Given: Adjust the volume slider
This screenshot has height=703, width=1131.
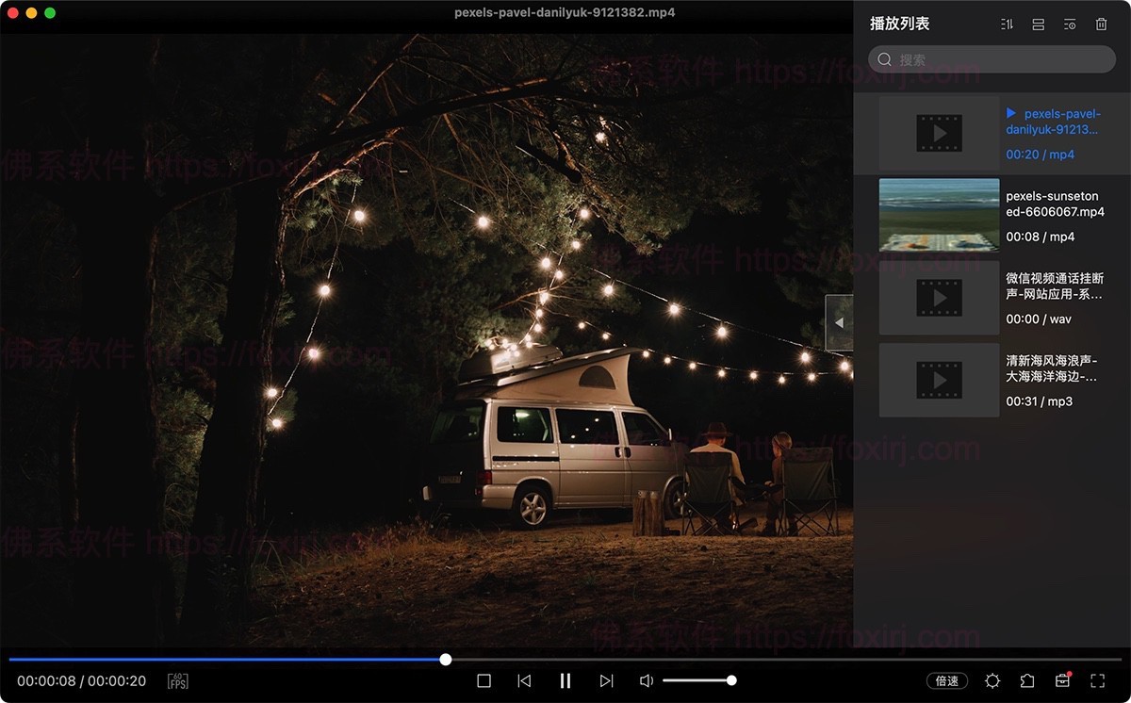Looking at the screenshot, I should tap(697, 680).
